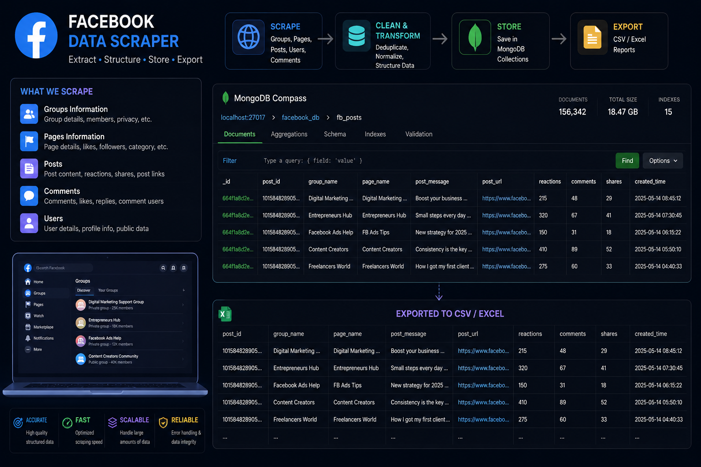Select the Discover tab in laptop Groups
The width and height of the screenshot is (701, 467).
(x=84, y=290)
